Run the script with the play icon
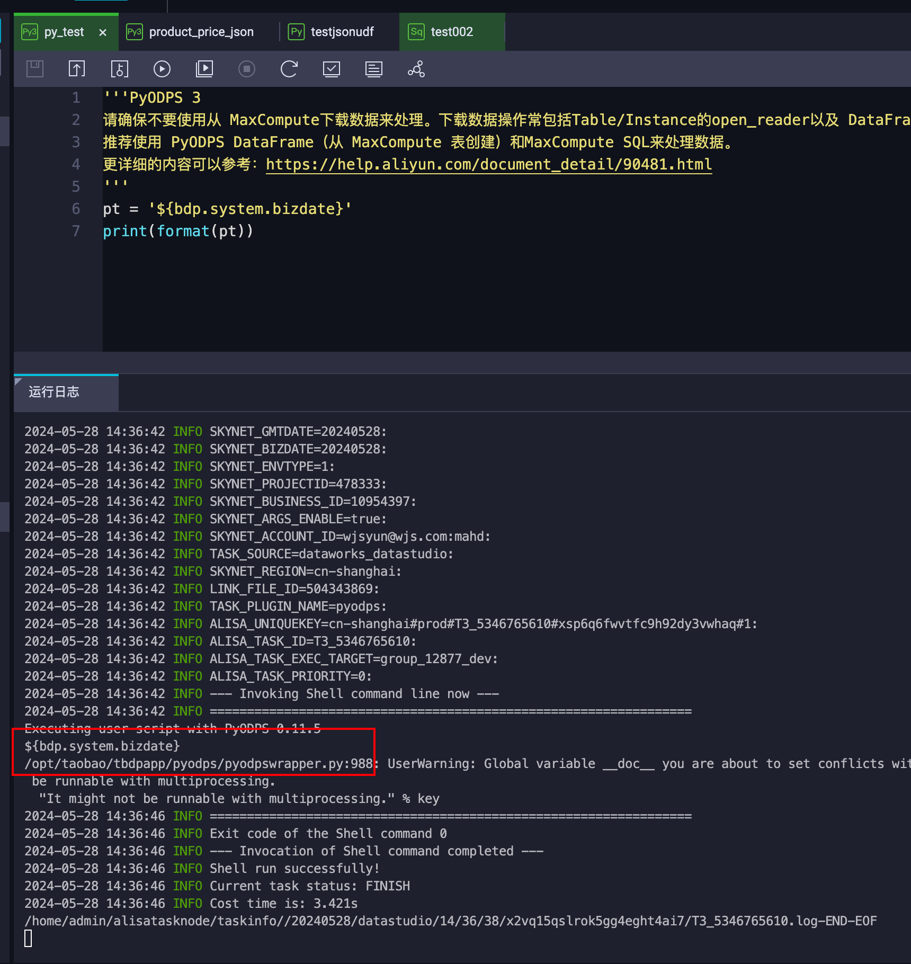Viewport: 911px width, 964px height. pyautogui.click(x=162, y=69)
